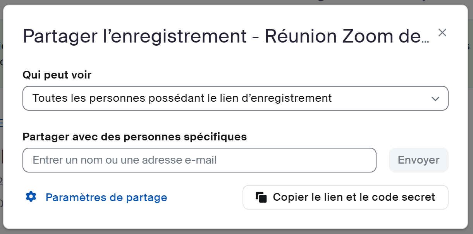Open the Paramètres de partage link
The height and width of the screenshot is (234, 473).
pos(106,197)
